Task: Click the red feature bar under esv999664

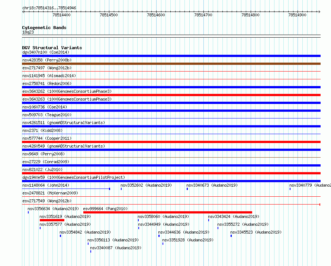Action: click(168, 212)
